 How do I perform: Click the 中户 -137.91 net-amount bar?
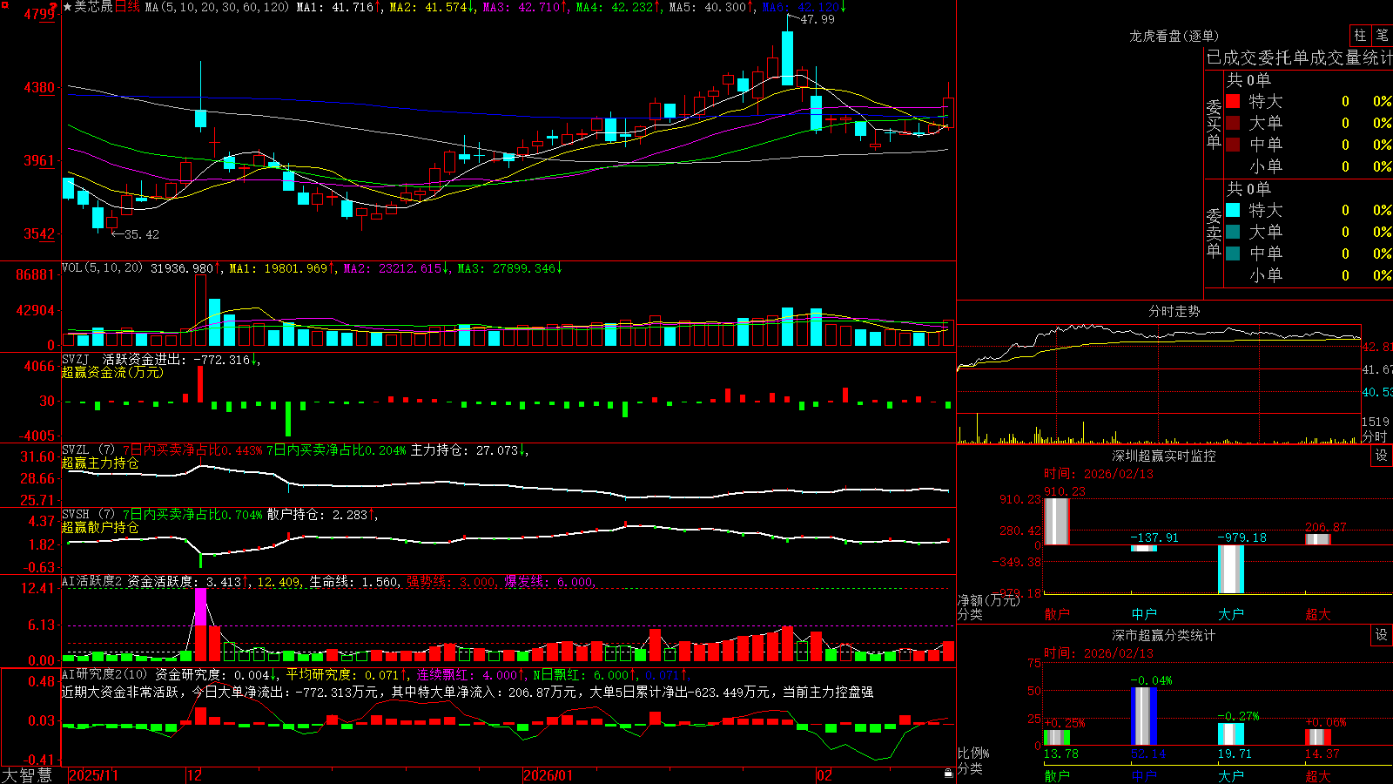(1144, 548)
